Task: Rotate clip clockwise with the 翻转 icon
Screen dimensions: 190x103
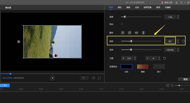Action: pyautogui.click(x=129, y=33)
